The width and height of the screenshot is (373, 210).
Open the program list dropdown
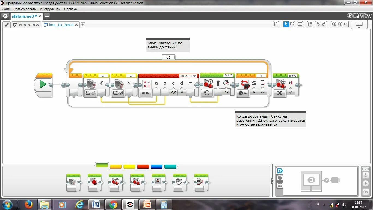[276, 24]
